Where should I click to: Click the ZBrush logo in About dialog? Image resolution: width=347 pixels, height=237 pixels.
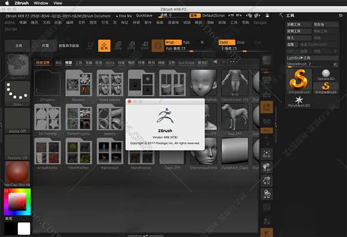(165, 116)
